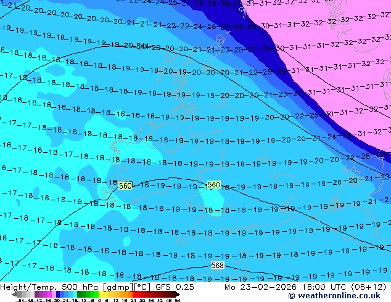Pick the cyan swatch in the legend
Viewport: 391px width, 302px height.
coord(75,294)
